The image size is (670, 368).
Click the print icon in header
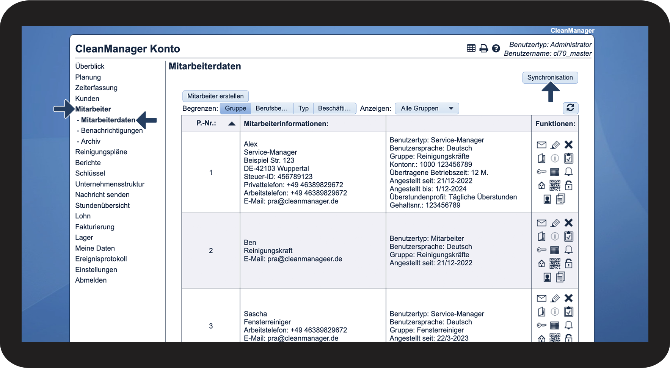point(483,49)
